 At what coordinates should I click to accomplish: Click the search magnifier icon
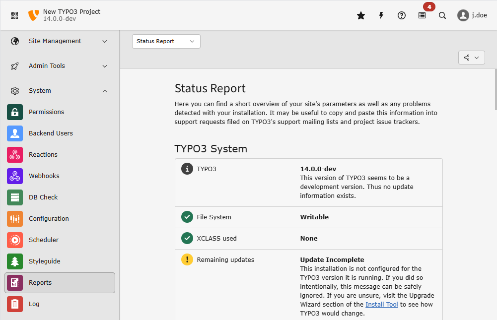442,15
